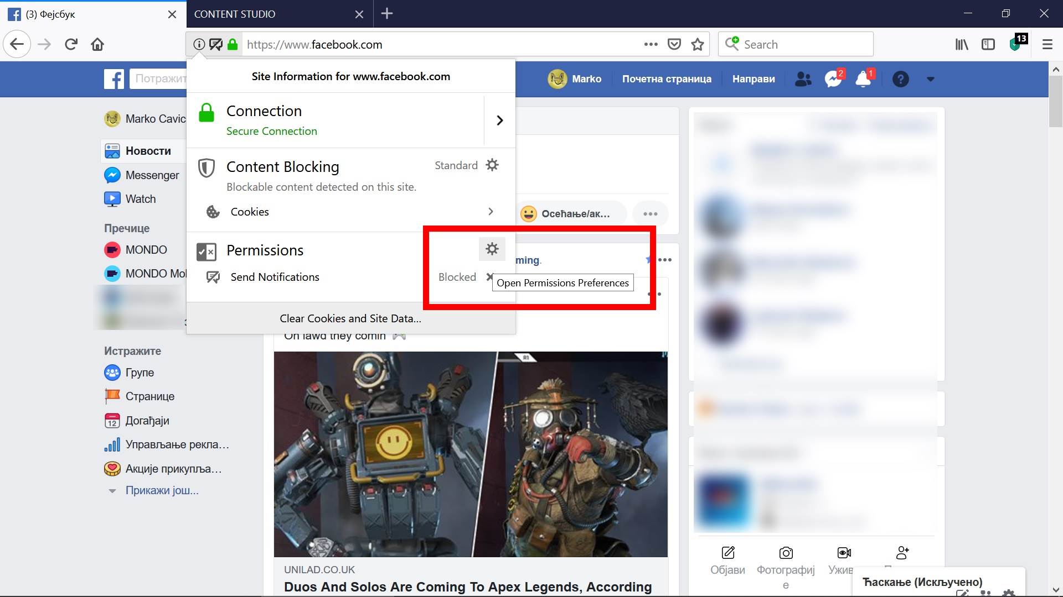Open a new browser tab

click(387, 14)
